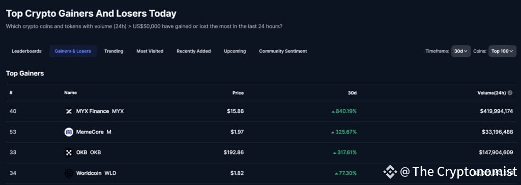Click the MYX Finance coin logo icon

pos(69,111)
